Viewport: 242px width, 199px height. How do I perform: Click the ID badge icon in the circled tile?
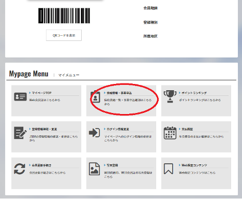click(x=95, y=97)
